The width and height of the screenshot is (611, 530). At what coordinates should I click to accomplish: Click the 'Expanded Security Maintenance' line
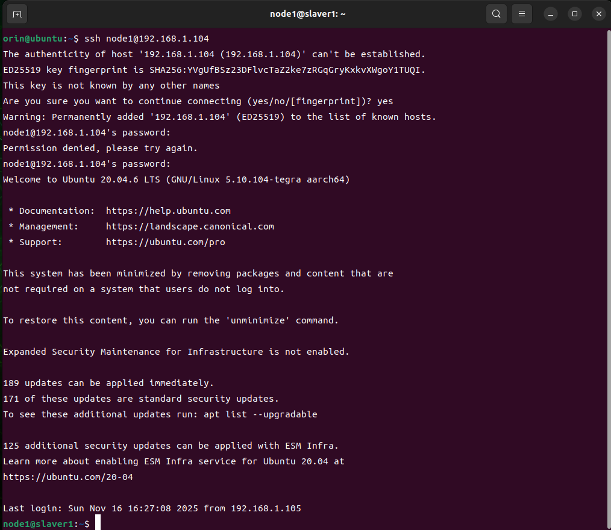[176, 352]
